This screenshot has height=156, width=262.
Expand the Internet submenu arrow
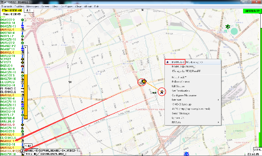point(219,100)
